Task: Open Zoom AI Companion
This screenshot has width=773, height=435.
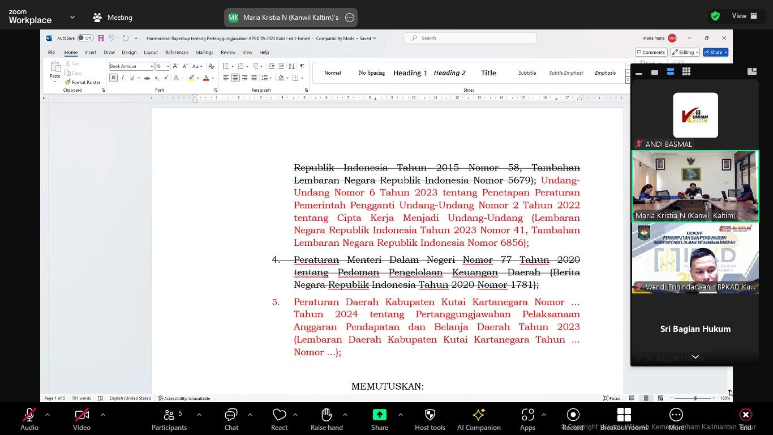Action: [x=479, y=420]
